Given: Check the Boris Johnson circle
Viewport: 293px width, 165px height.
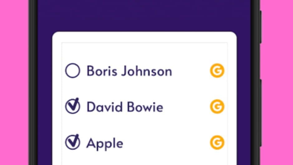Looking at the screenshot, I should coord(73,70).
